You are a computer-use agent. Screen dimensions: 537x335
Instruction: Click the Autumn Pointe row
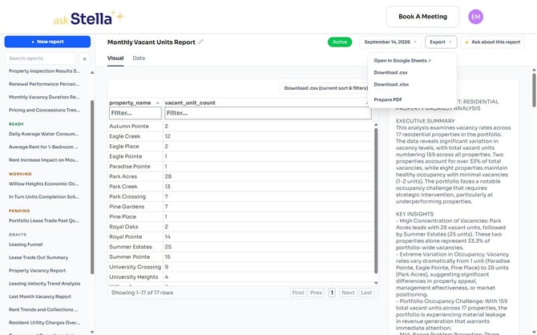(x=240, y=127)
